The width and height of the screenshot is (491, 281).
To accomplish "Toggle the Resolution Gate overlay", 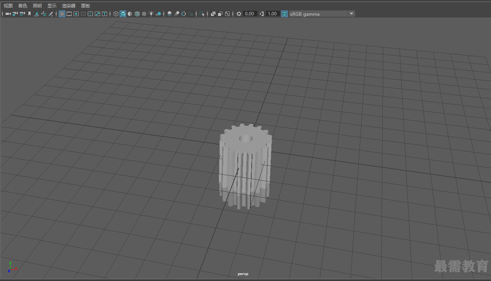I will (76, 14).
